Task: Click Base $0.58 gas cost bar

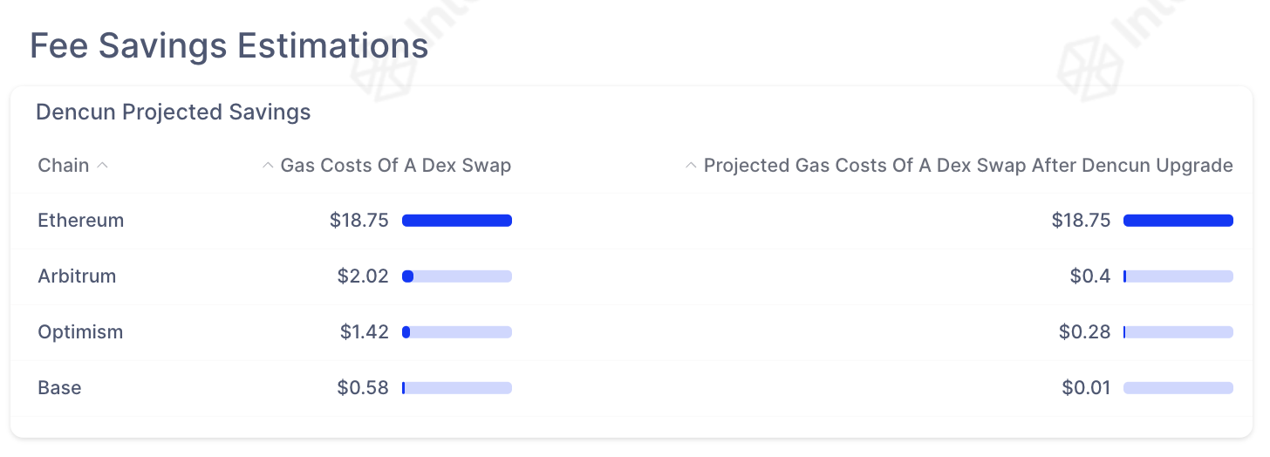Action: coord(456,388)
